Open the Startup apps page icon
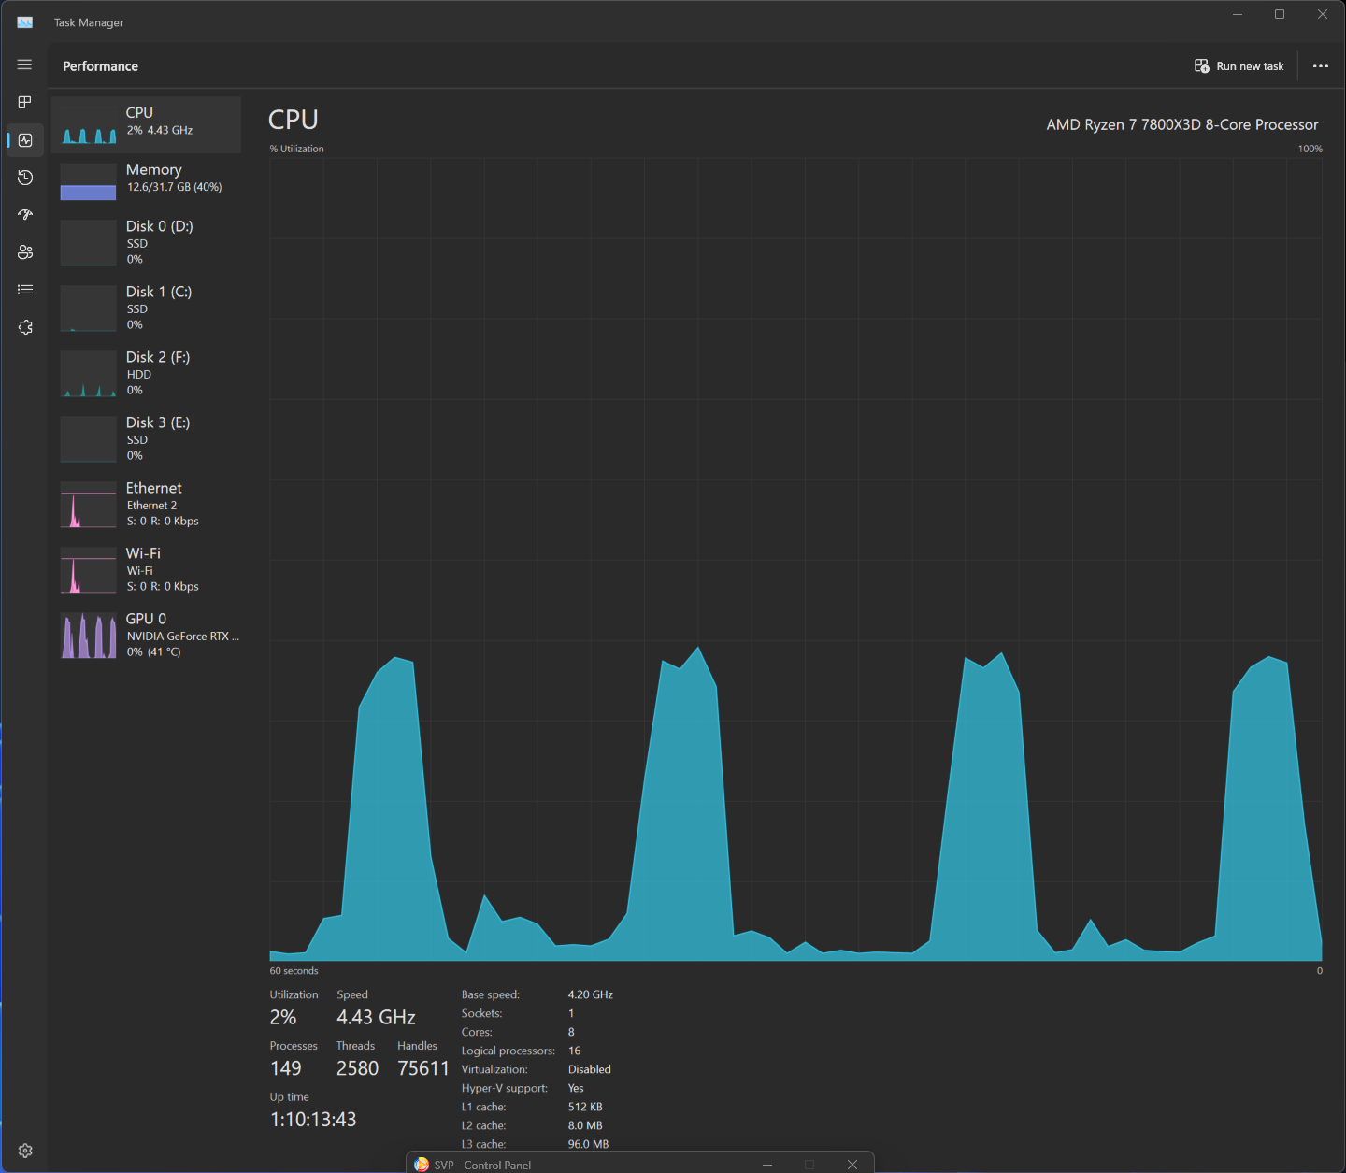This screenshot has height=1173, width=1346. 25,215
